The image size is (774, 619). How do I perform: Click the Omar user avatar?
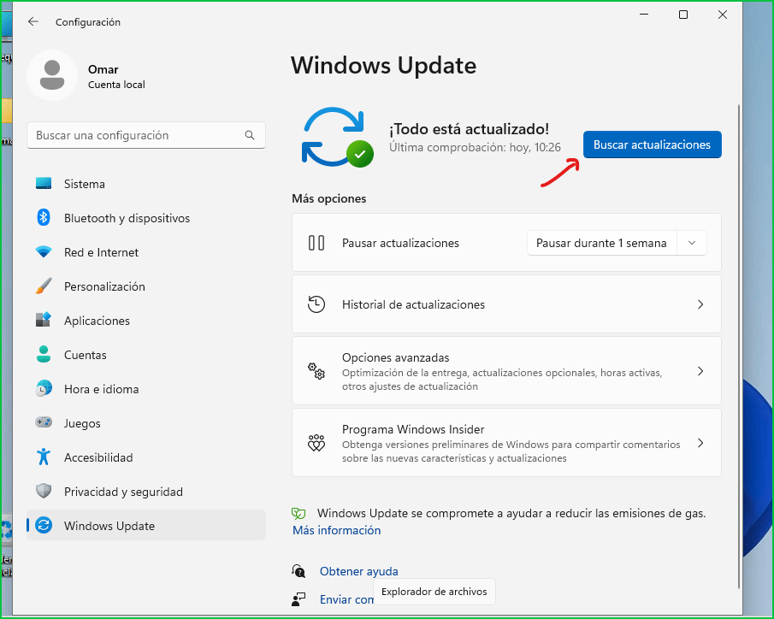click(x=52, y=75)
